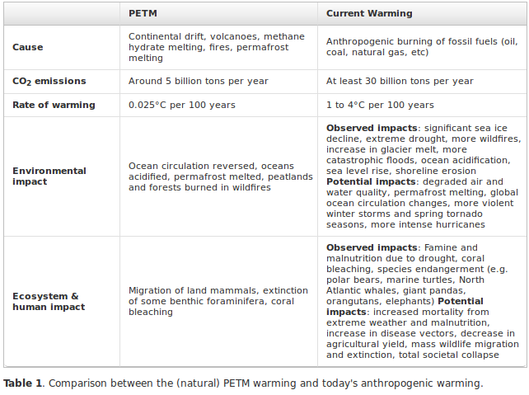The image size is (529, 395).
Task: Click the Rate of warming row label
Action: pyautogui.click(x=54, y=105)
